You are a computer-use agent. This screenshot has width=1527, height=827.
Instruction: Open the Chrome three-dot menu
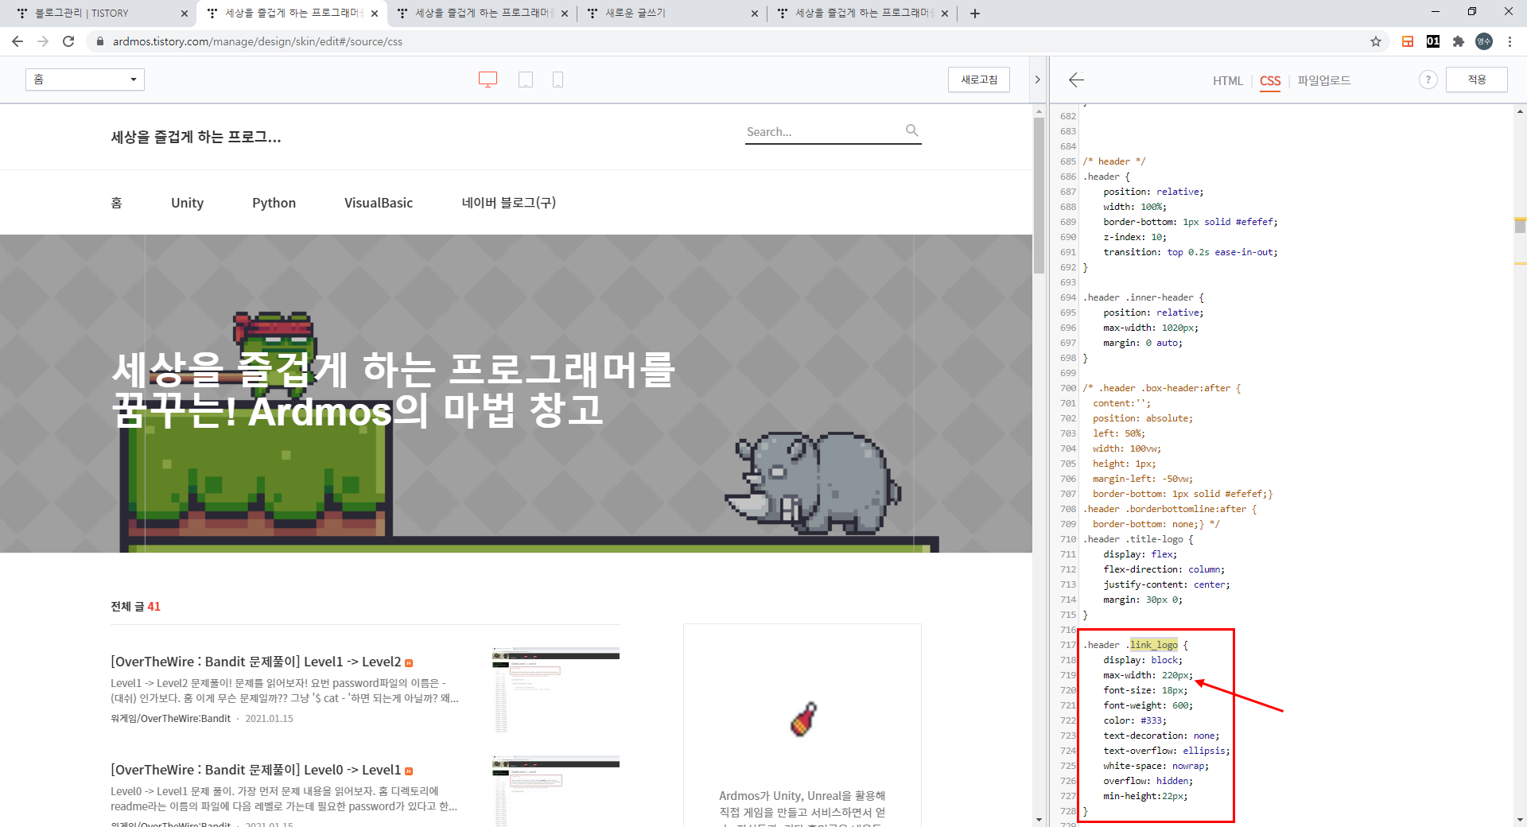(x=1510, y=41)
